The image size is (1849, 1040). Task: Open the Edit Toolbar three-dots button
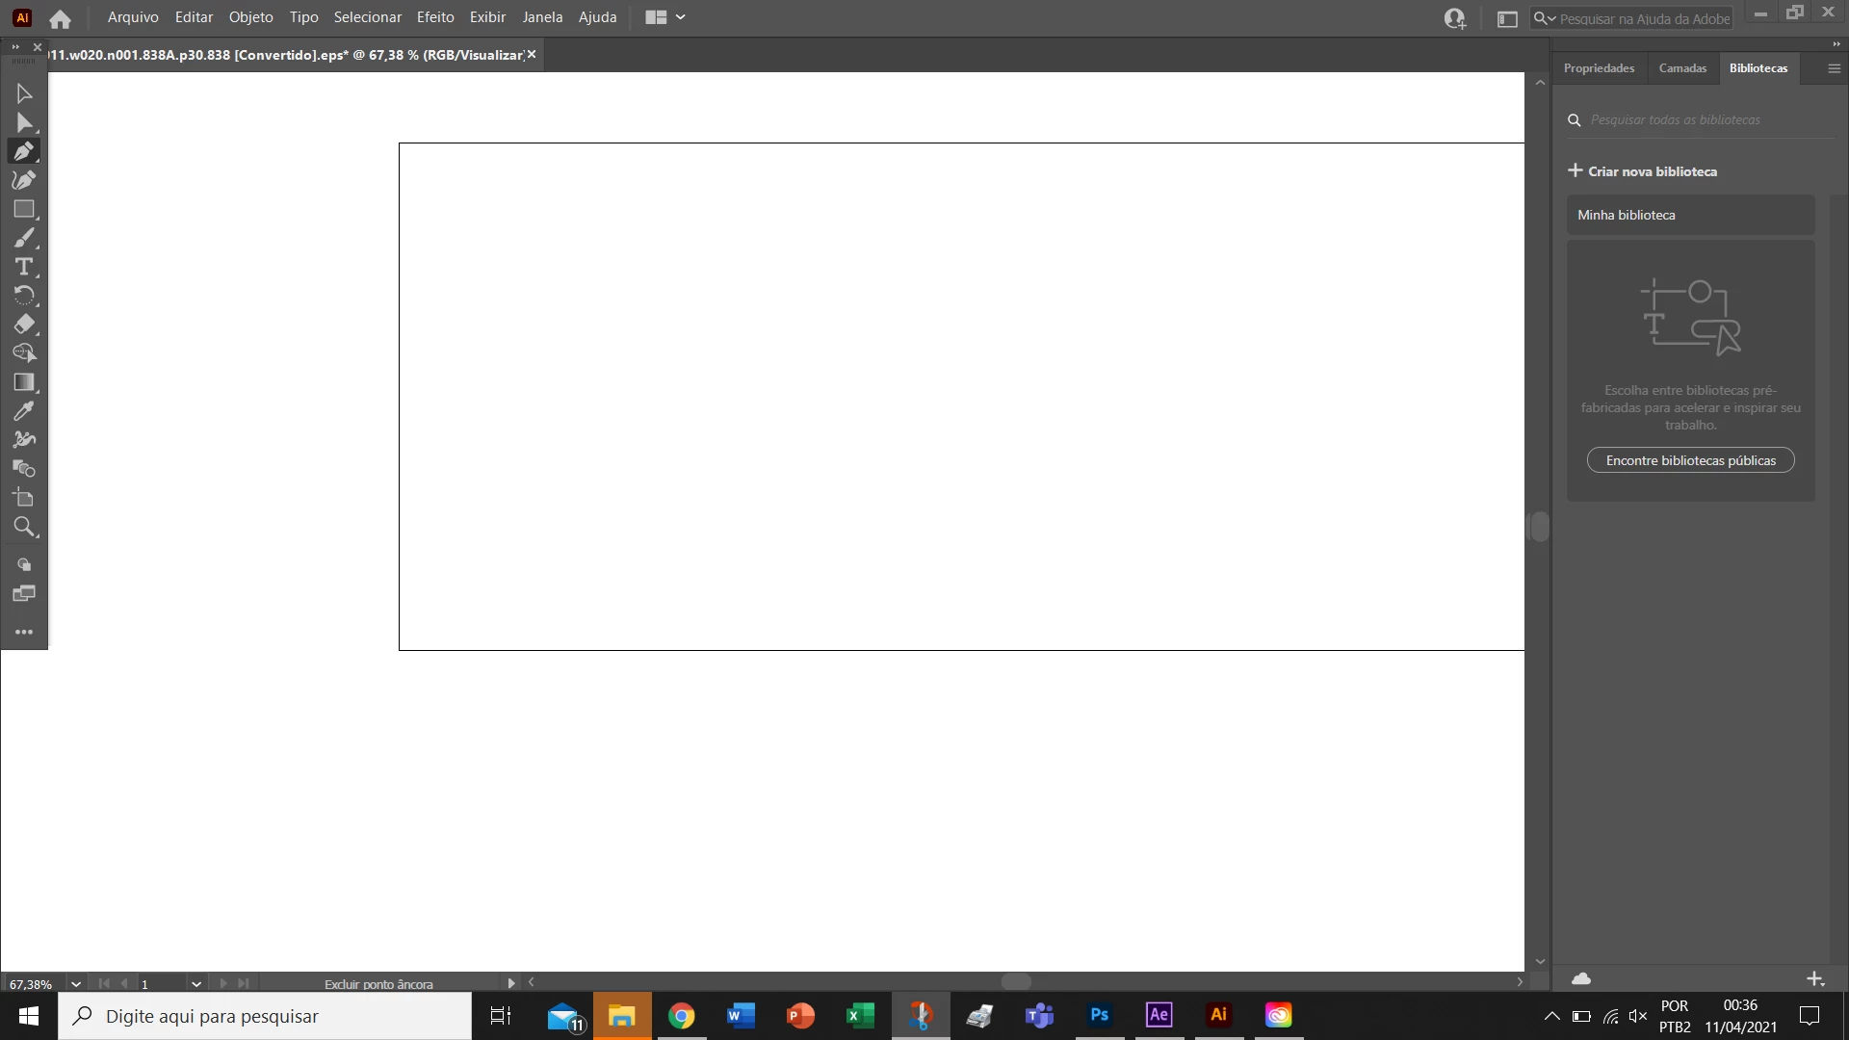coord(24,632)
